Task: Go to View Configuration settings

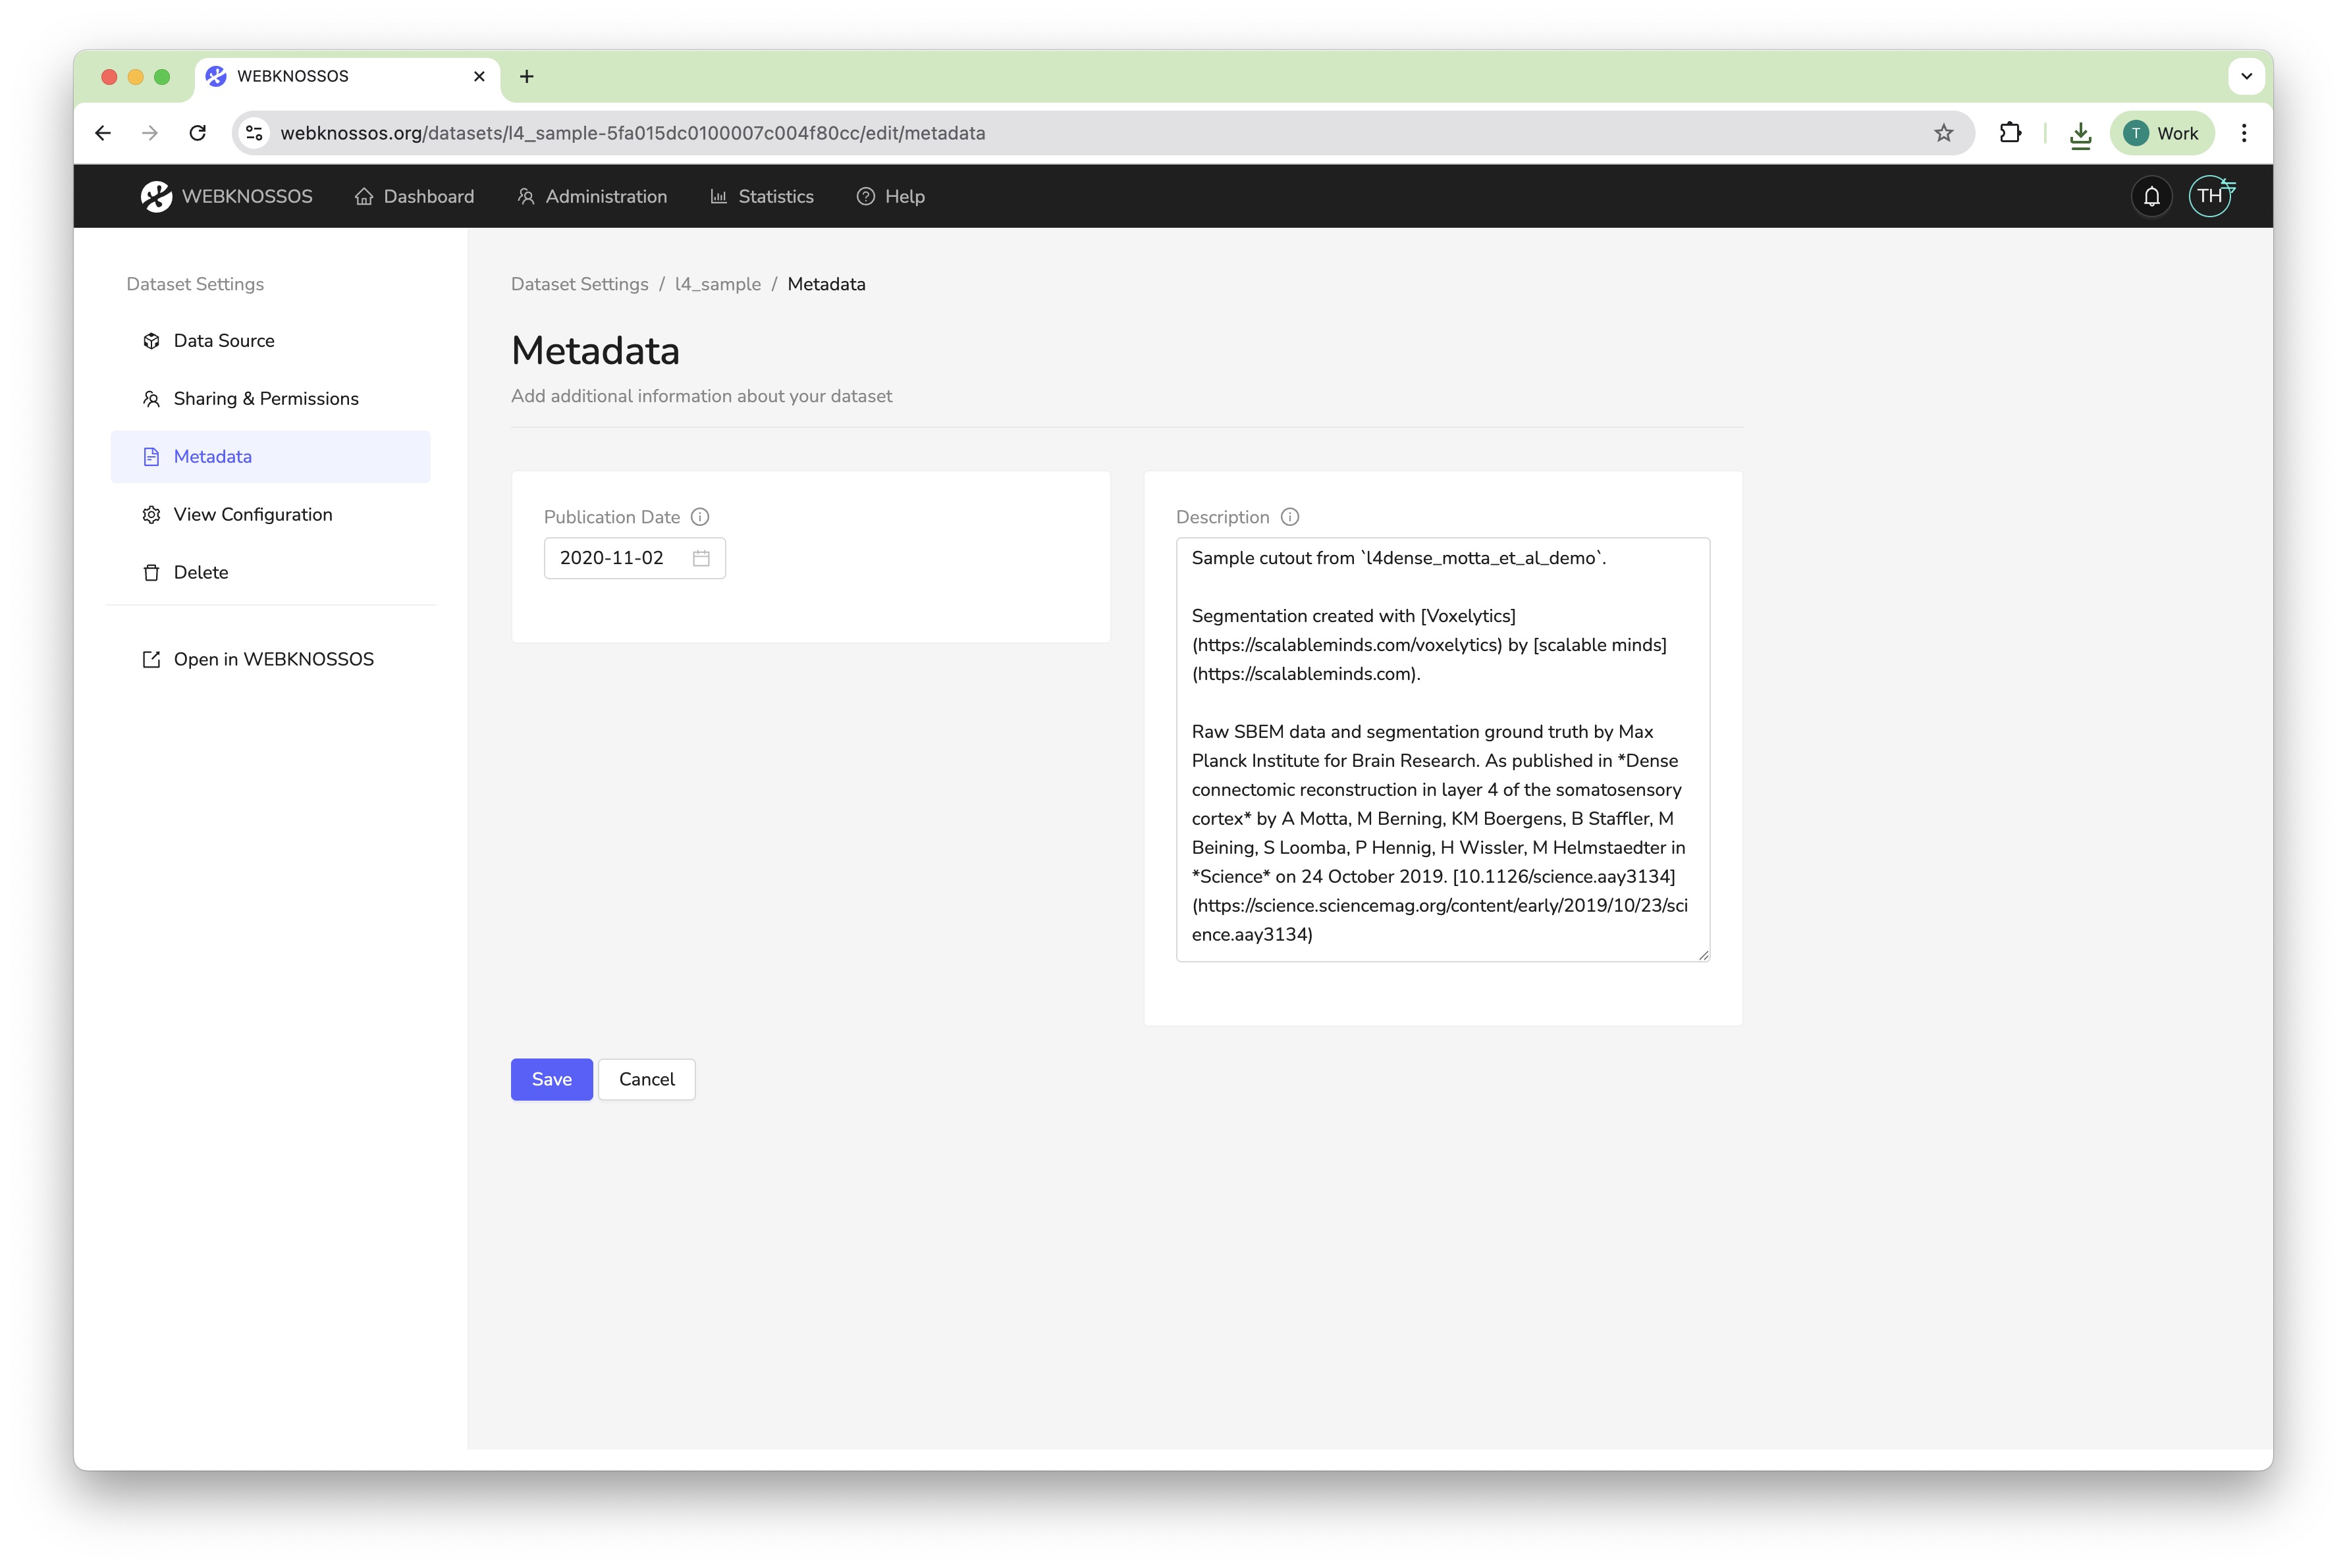Action: coord(253,514)
